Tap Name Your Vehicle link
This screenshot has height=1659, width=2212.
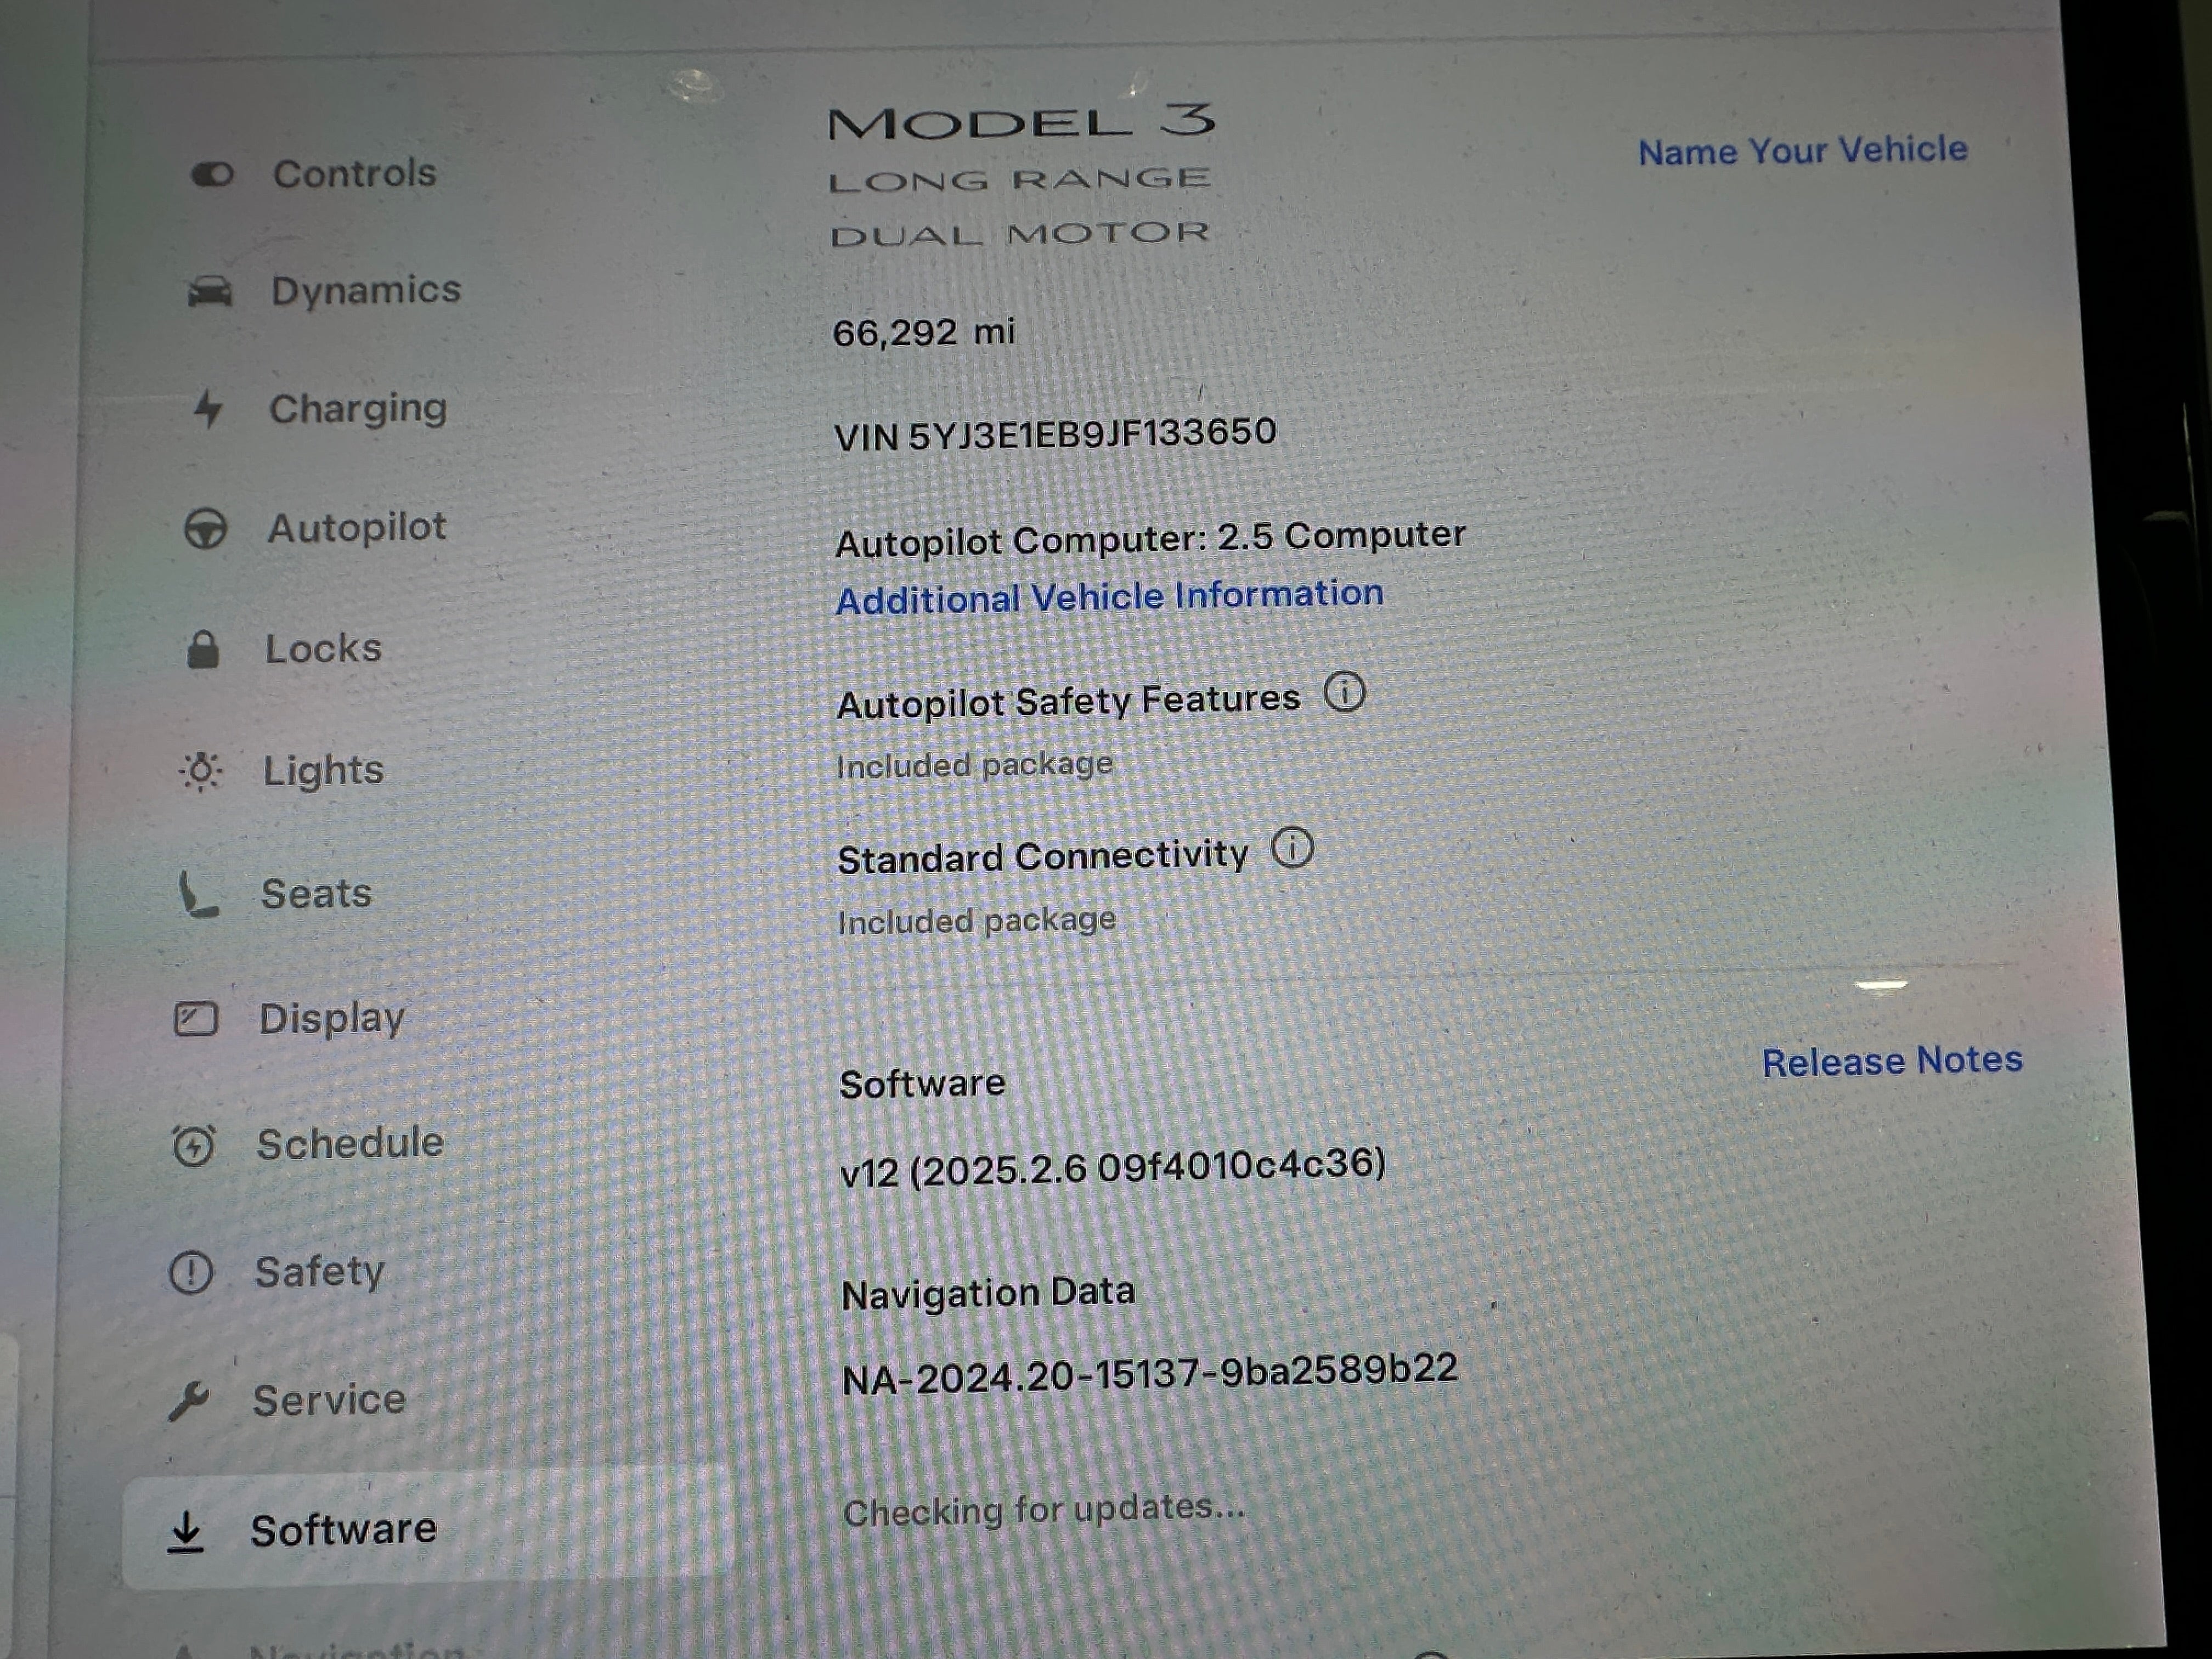coord(1802,151)
